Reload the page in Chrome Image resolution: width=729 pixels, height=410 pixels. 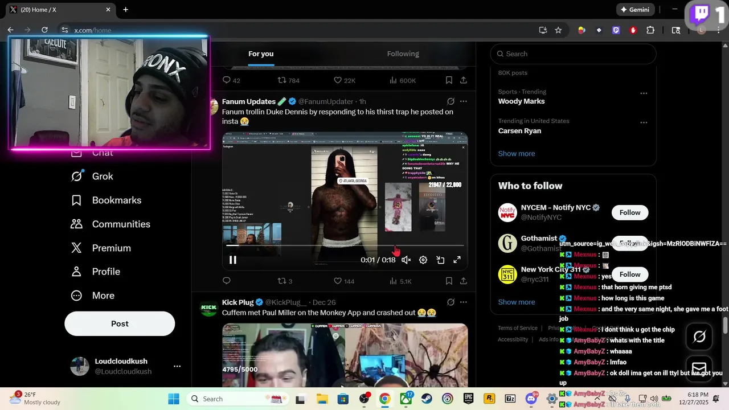(44, 30)
